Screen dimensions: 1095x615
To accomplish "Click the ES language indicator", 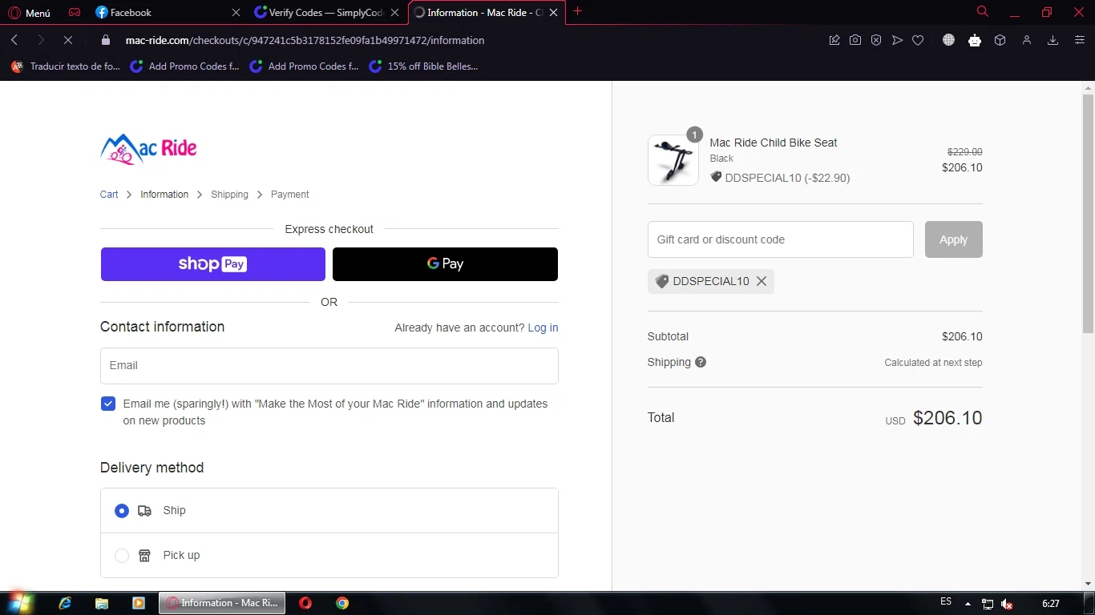I will [946, 602].
